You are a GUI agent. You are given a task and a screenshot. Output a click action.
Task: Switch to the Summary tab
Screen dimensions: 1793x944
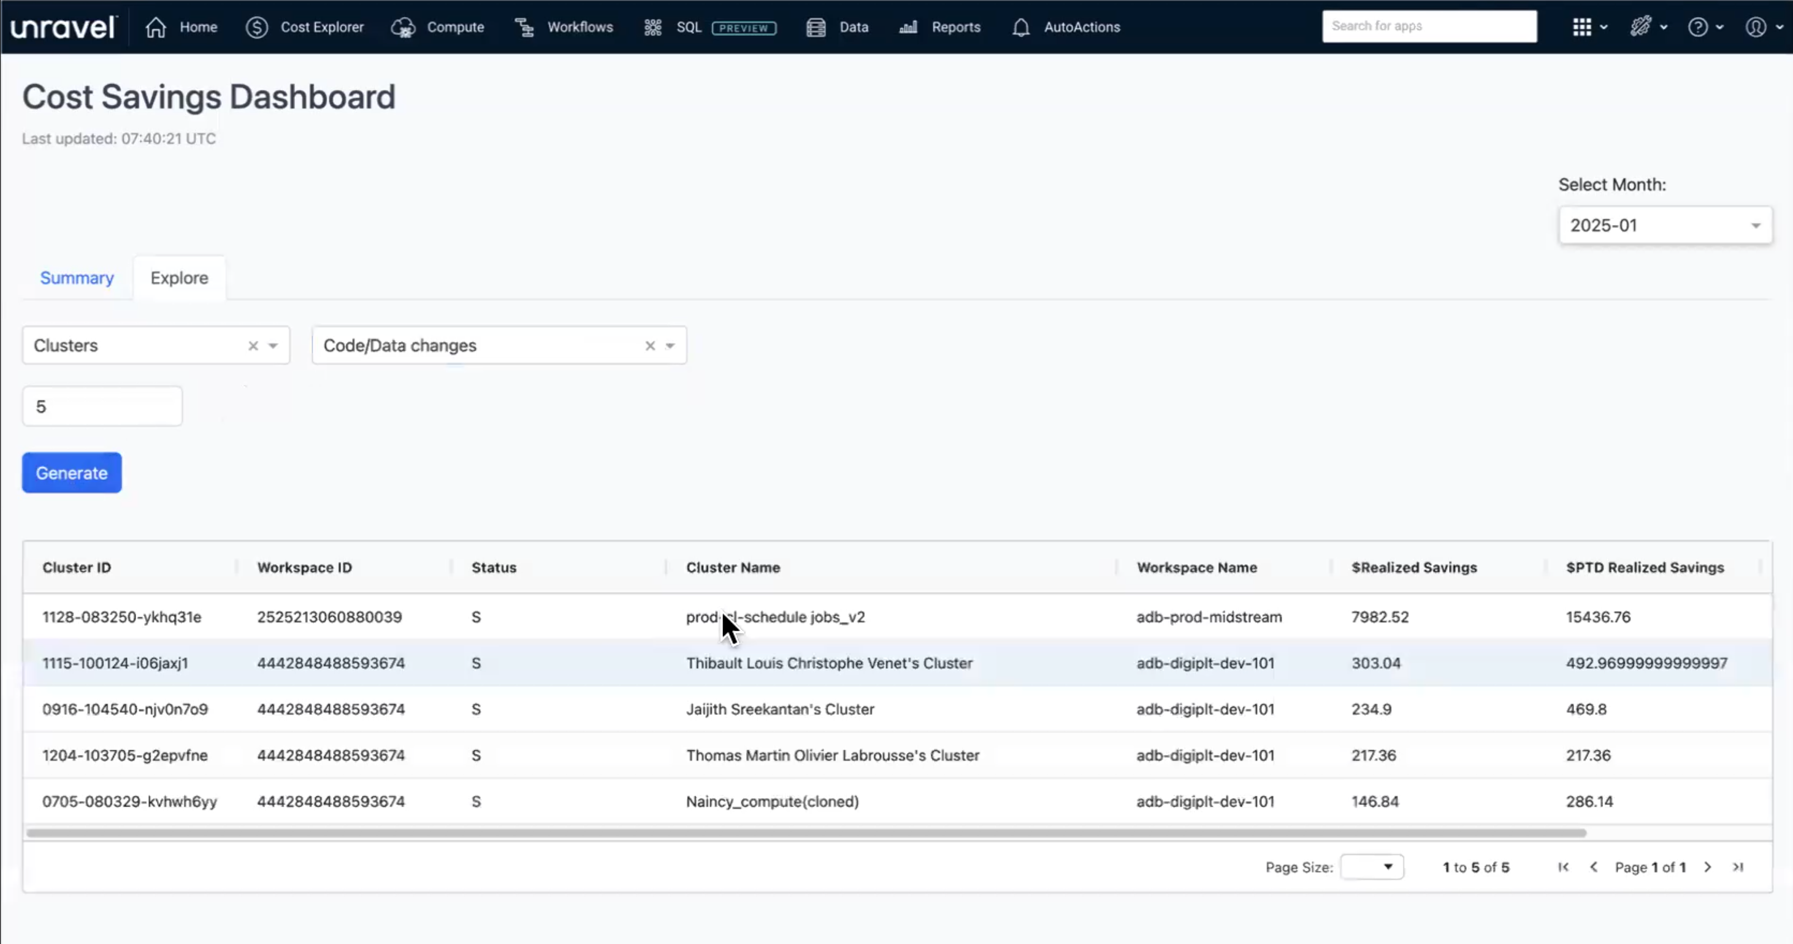tap(77, 278)
